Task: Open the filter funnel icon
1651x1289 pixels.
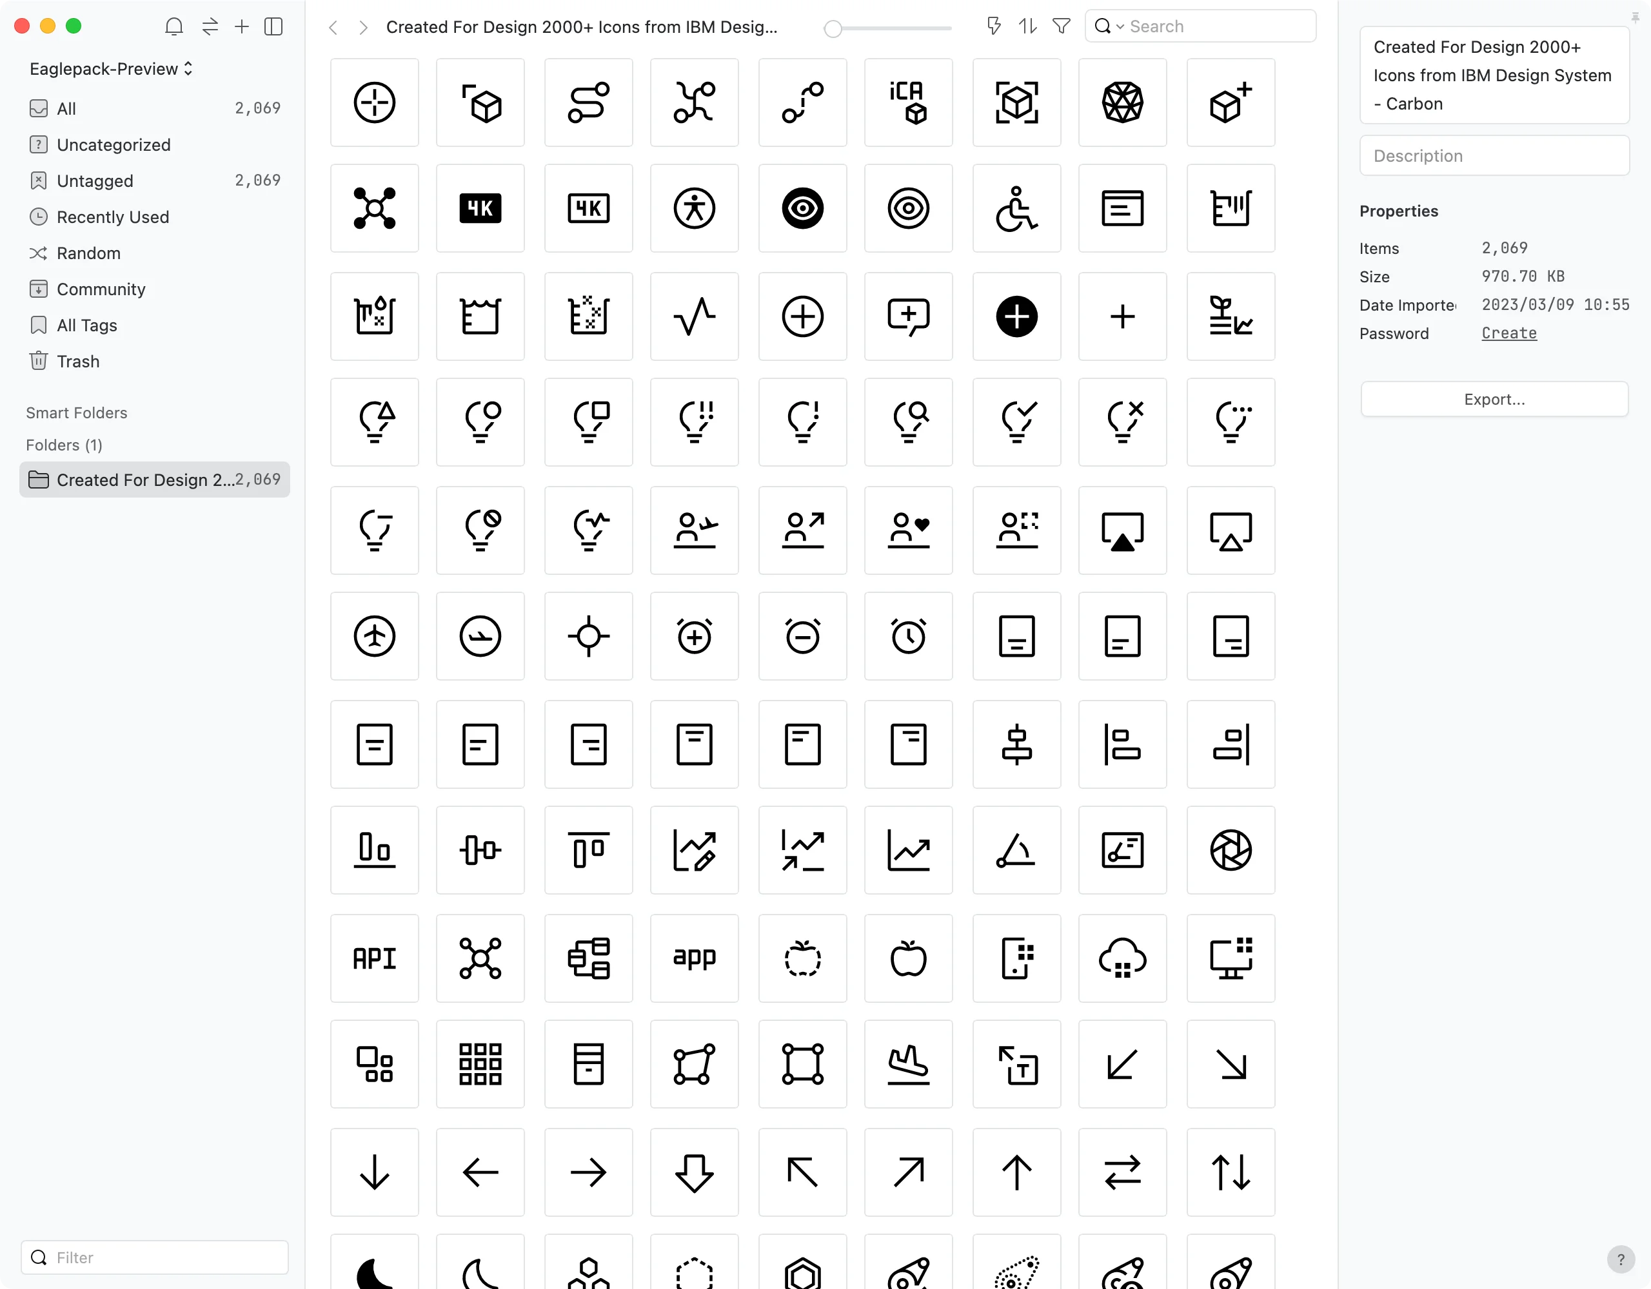Action: [1062, 26]
